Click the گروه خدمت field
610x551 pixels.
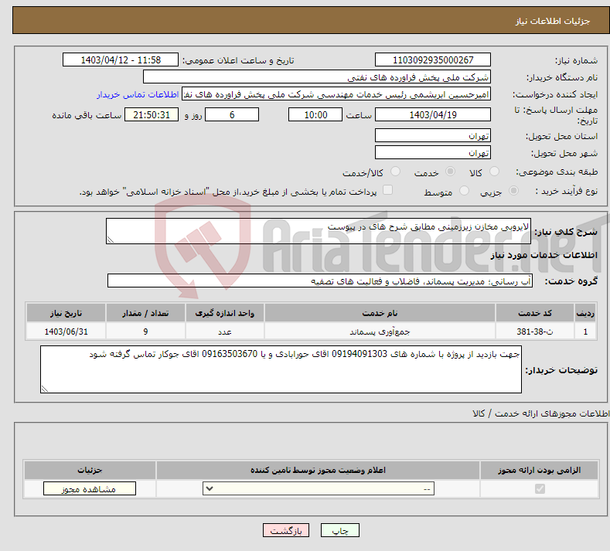pyautogui.click(x=320, y=281)
